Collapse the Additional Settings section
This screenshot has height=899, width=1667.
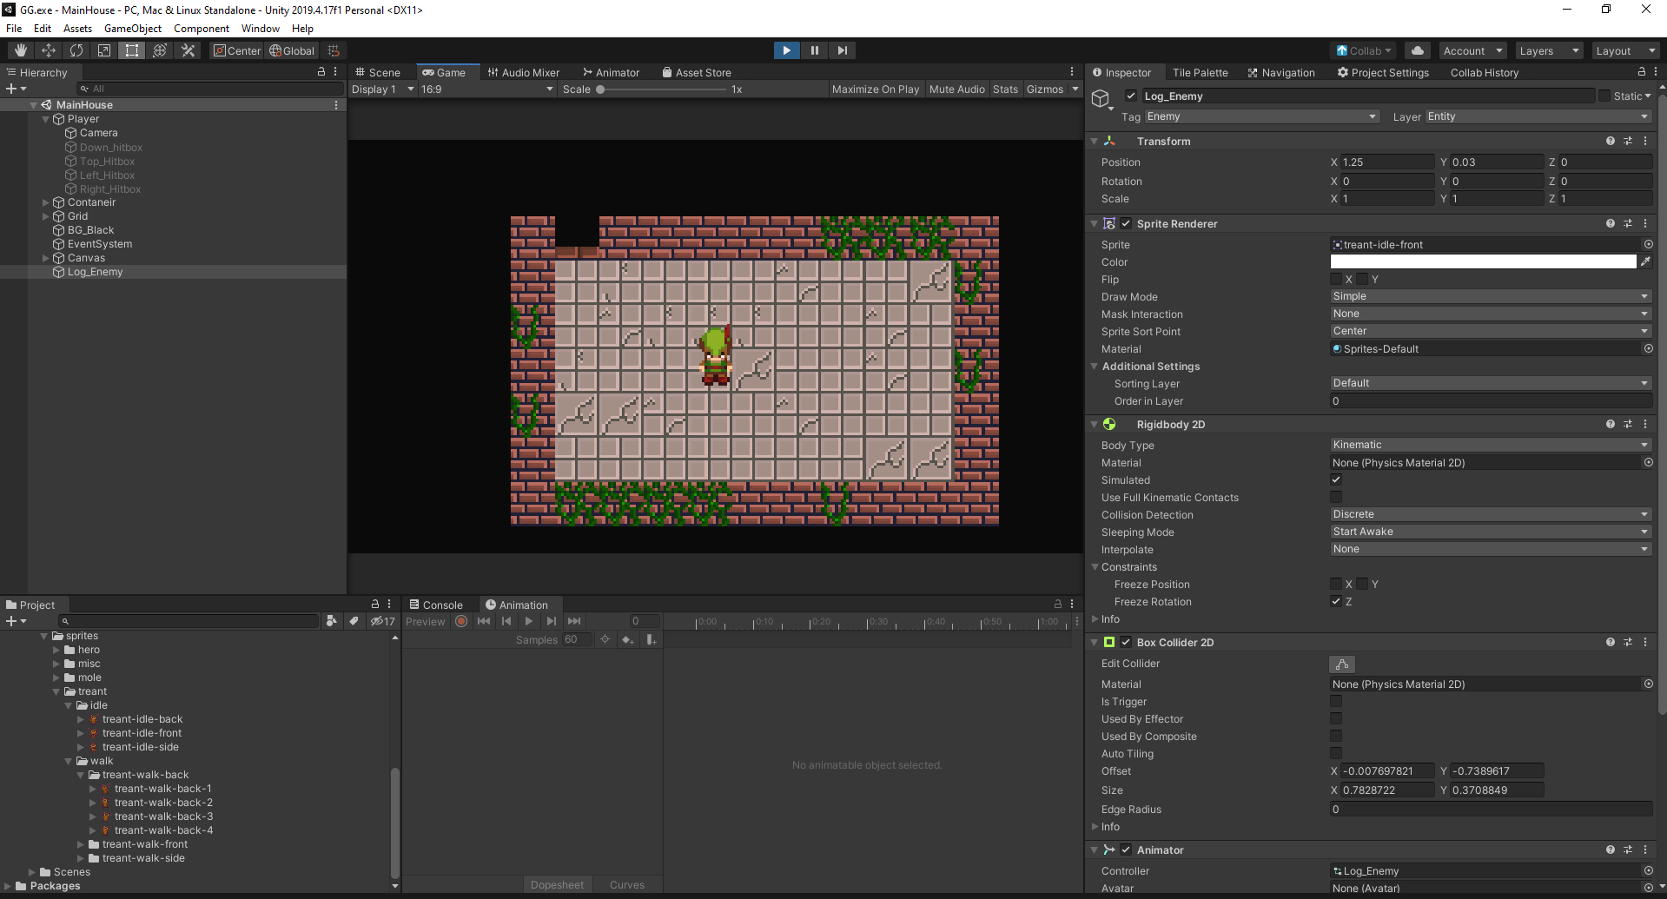[x=1095, y=367]
